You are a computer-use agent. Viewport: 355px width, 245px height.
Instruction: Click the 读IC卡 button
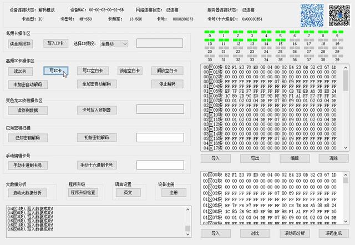21,71
